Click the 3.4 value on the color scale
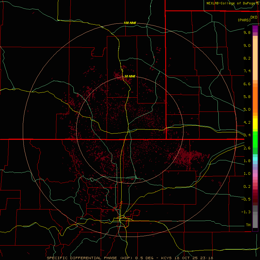260x260 pixels. tap(247, 135)
